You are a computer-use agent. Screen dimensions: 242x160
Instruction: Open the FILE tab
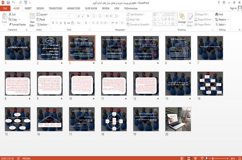5,8
